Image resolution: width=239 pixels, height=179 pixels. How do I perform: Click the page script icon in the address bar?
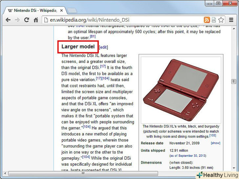pyautogui.click(x=214, y=20)
